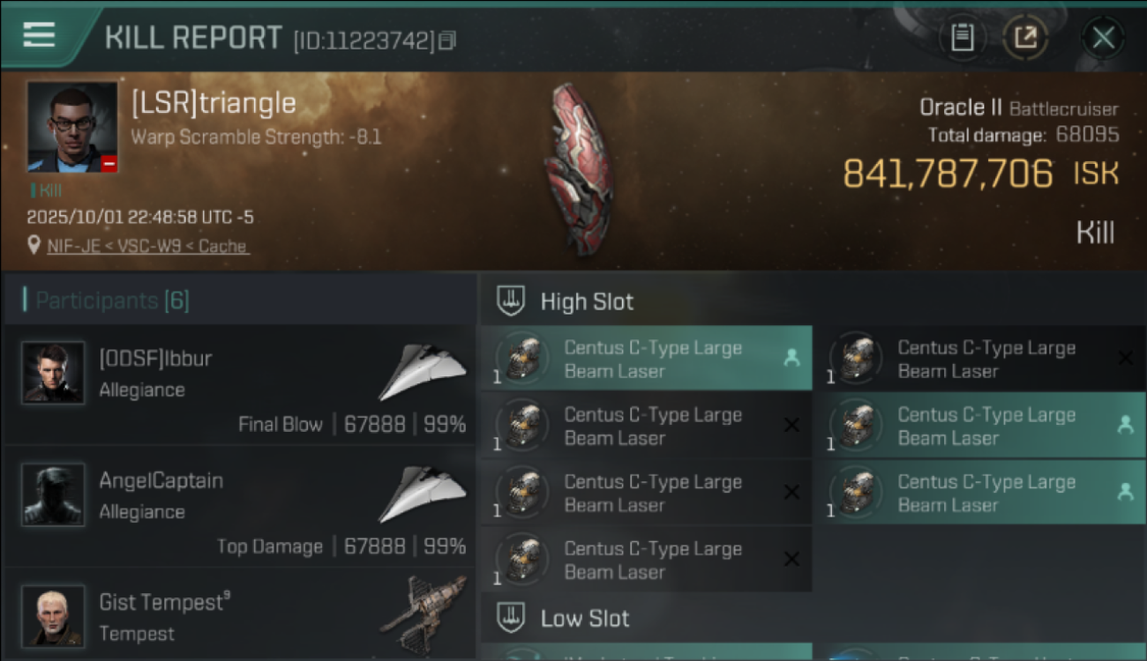Expand the Low Slot section header

584,618
